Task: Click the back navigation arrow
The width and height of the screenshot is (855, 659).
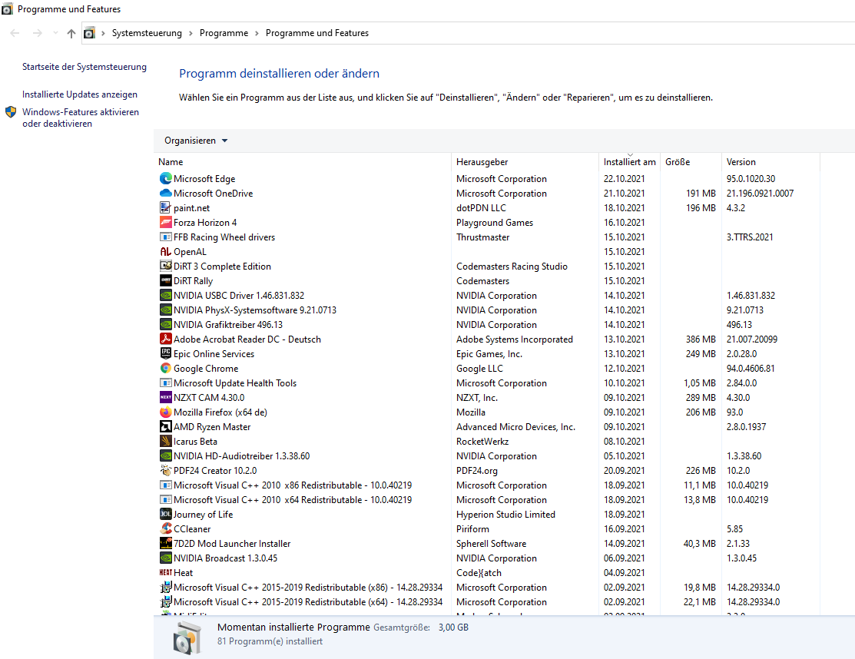Action: [15, 33]
